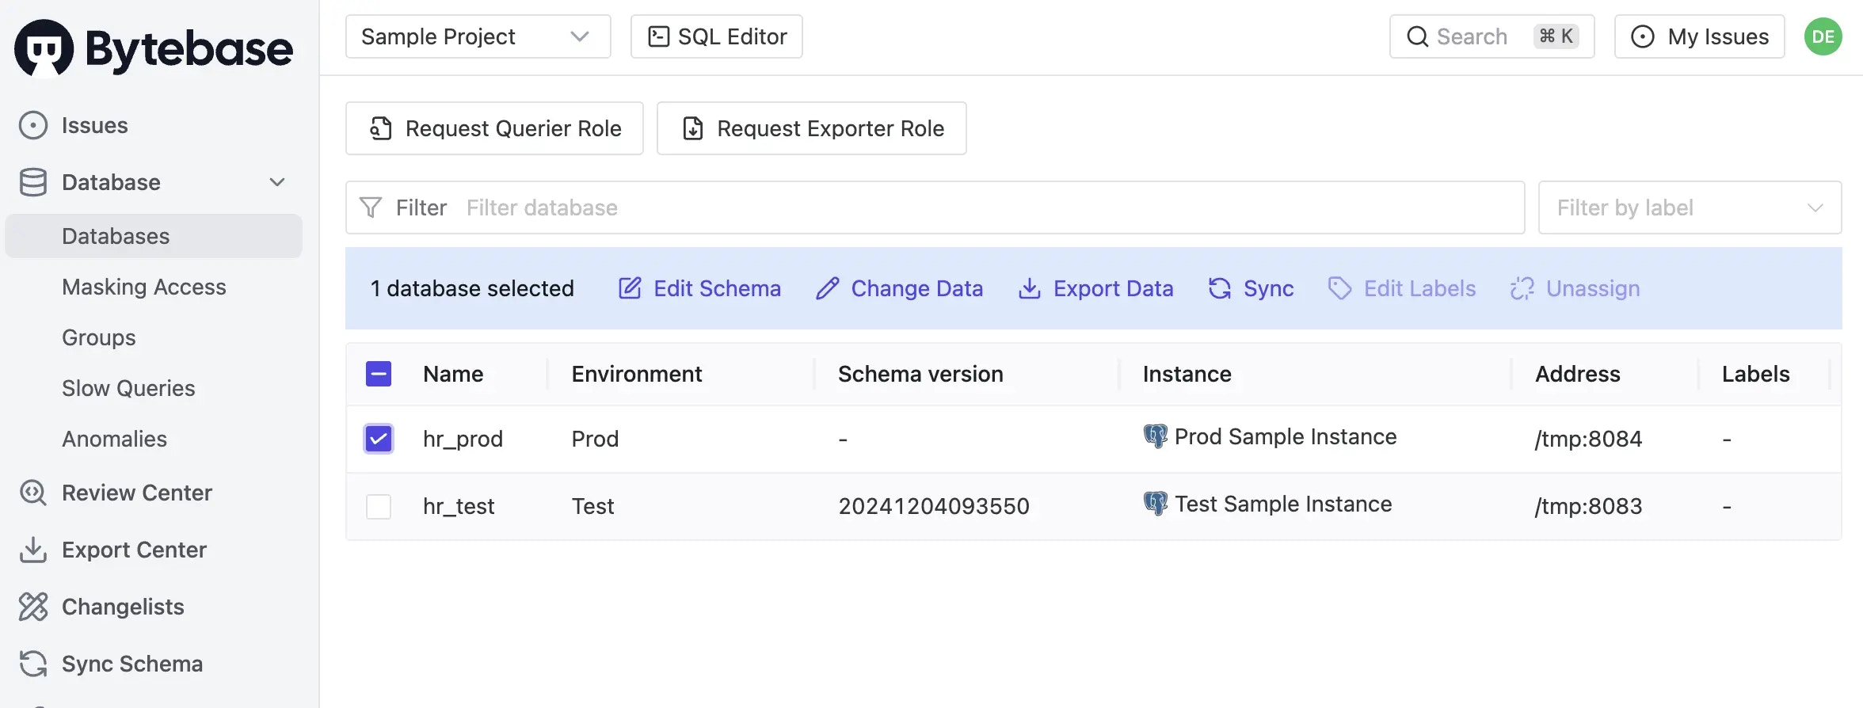1863x708 pixels.
Task: Click the Change Data pencil icon
Action: click(827, 288)
